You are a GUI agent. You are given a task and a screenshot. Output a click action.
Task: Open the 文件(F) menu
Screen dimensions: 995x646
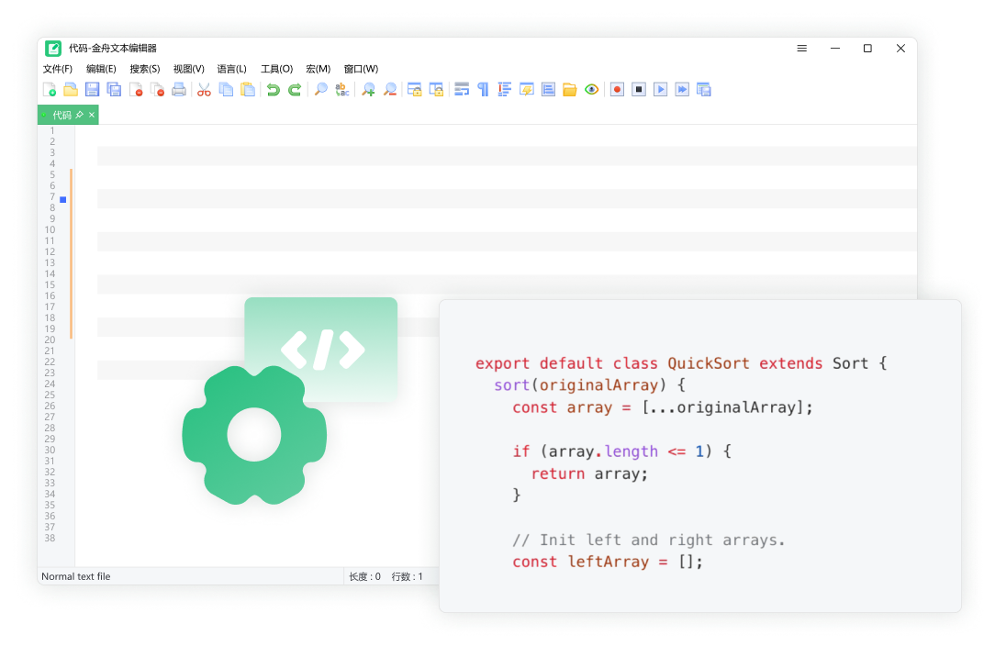click(58, 69)
